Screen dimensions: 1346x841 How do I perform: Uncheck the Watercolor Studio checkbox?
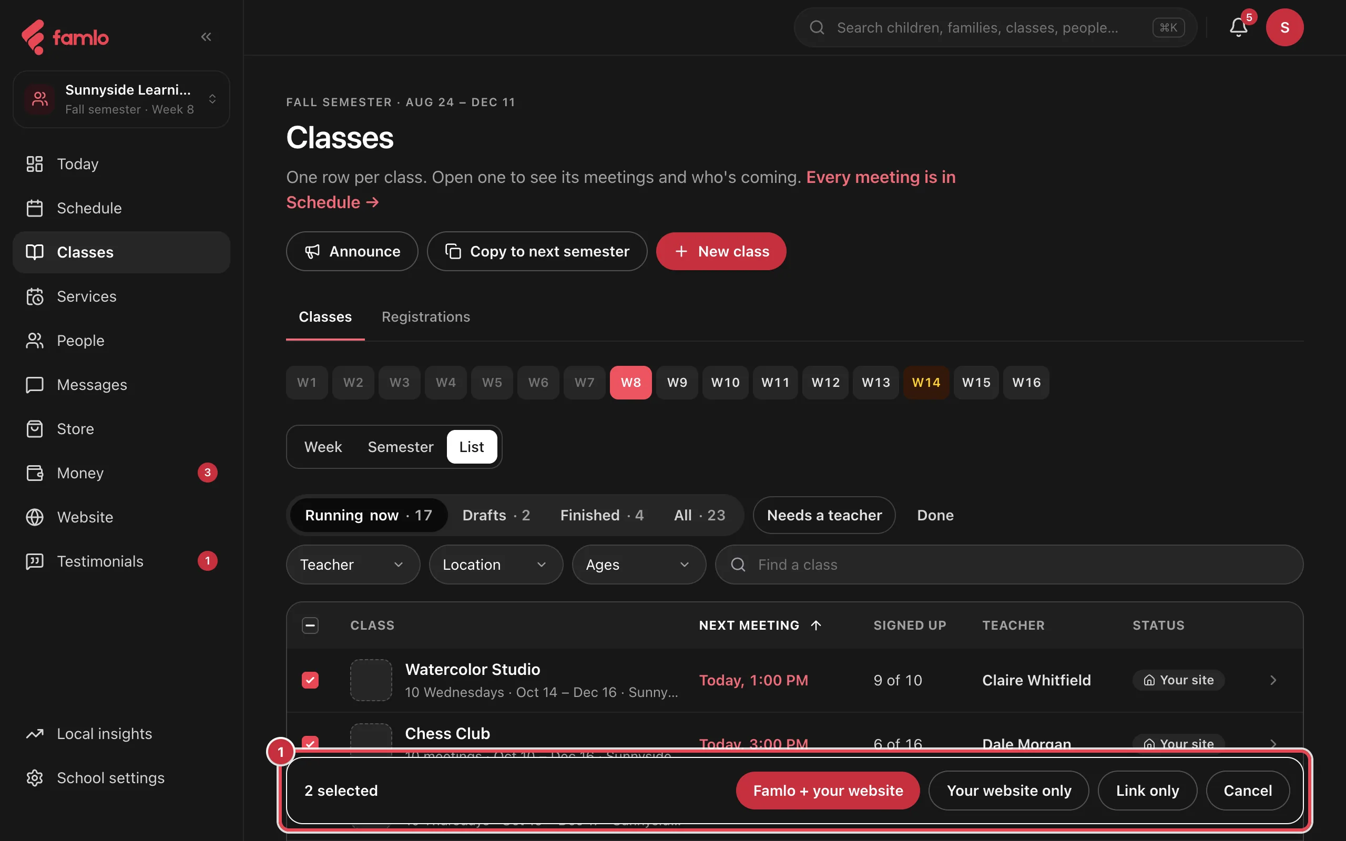coord(310,680)
